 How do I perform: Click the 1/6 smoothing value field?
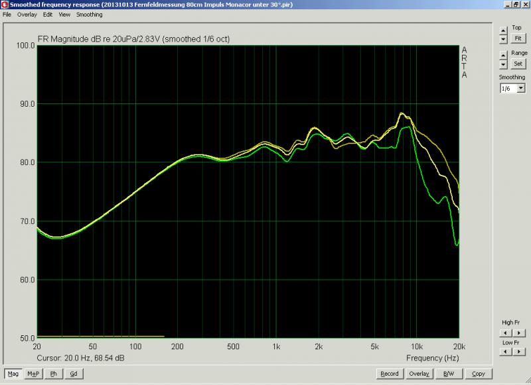(508, 89)
